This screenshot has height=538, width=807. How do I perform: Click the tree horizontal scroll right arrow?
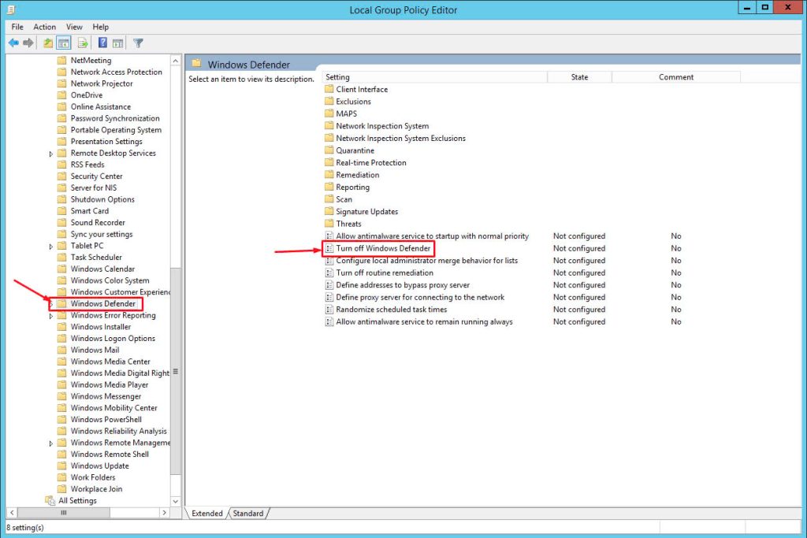164,513
